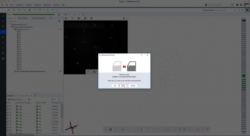Close the Camera tab
The image size is (250, 136).
click(79, 15)
